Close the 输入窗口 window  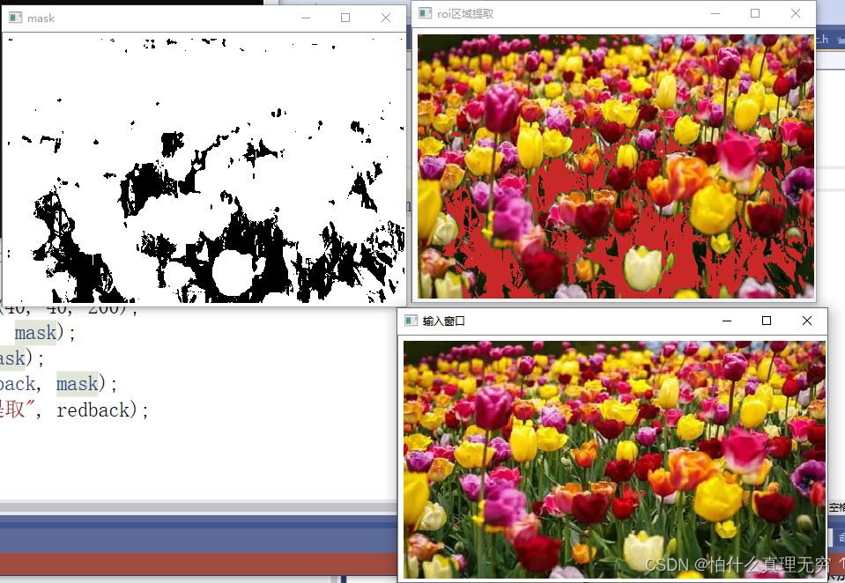[807, 321]
